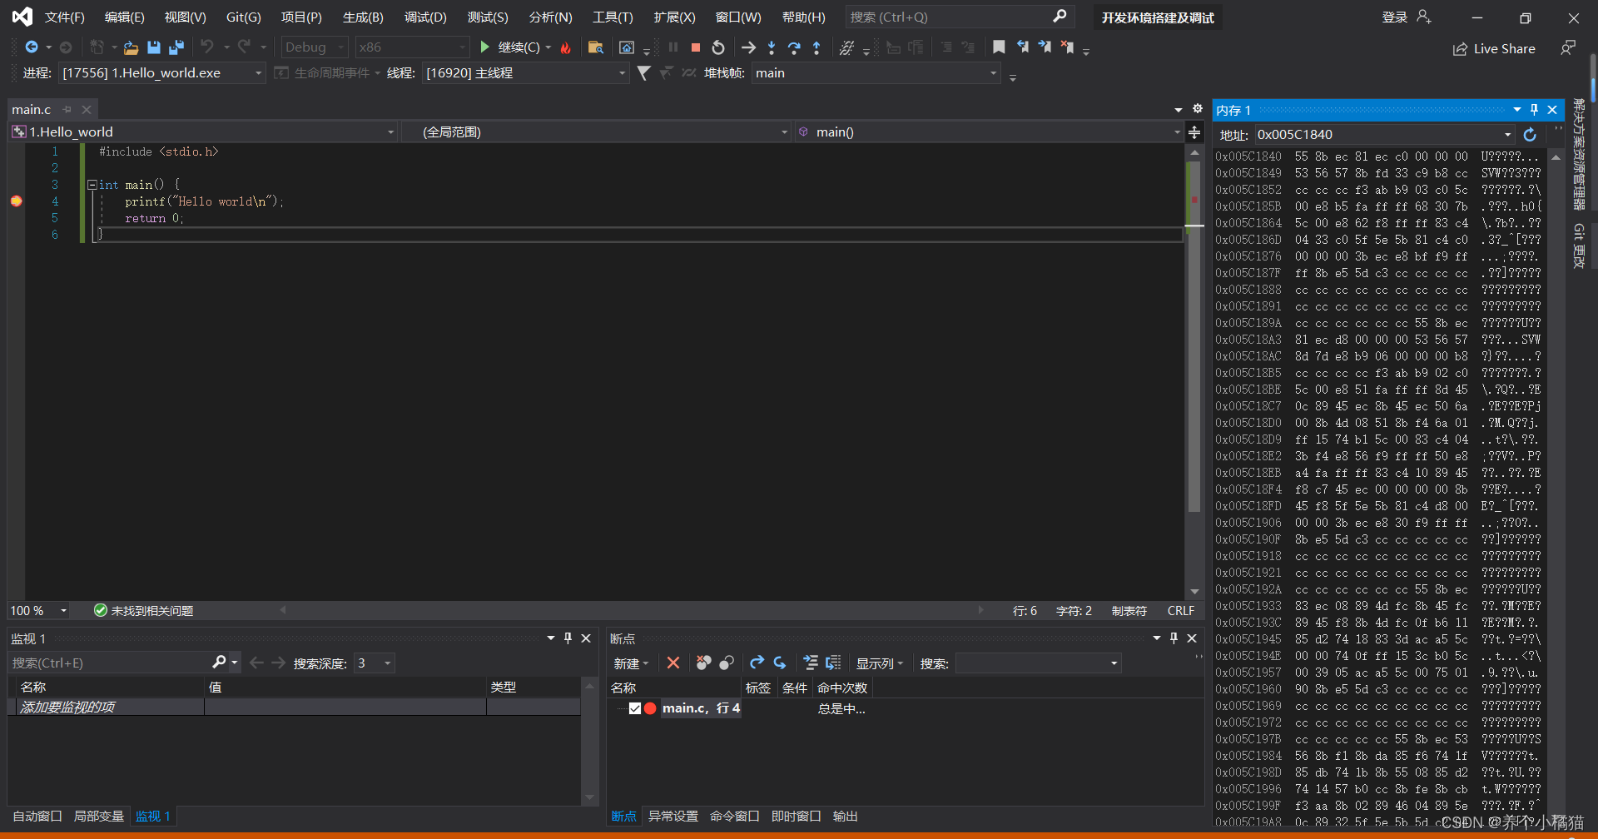This screenshot has height=839, width=1598.
Task: Toggle auto-hide pin on Memory 1 panel
Action: (1534, 110)
